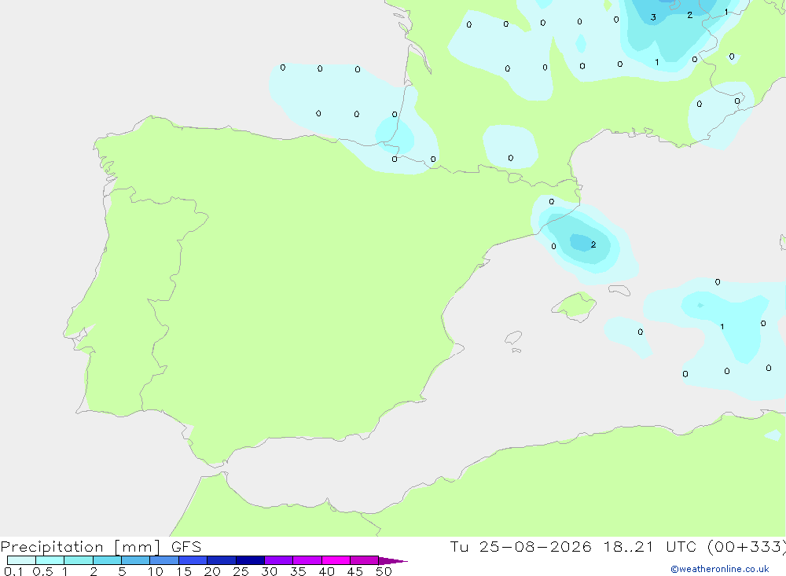The image size is (786, 576).
Task: Select the 30–35 mm violet legend swatch
Action: click(279, 560)
